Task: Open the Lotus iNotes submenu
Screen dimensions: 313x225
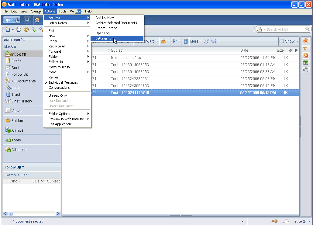Action: (67, 23)
